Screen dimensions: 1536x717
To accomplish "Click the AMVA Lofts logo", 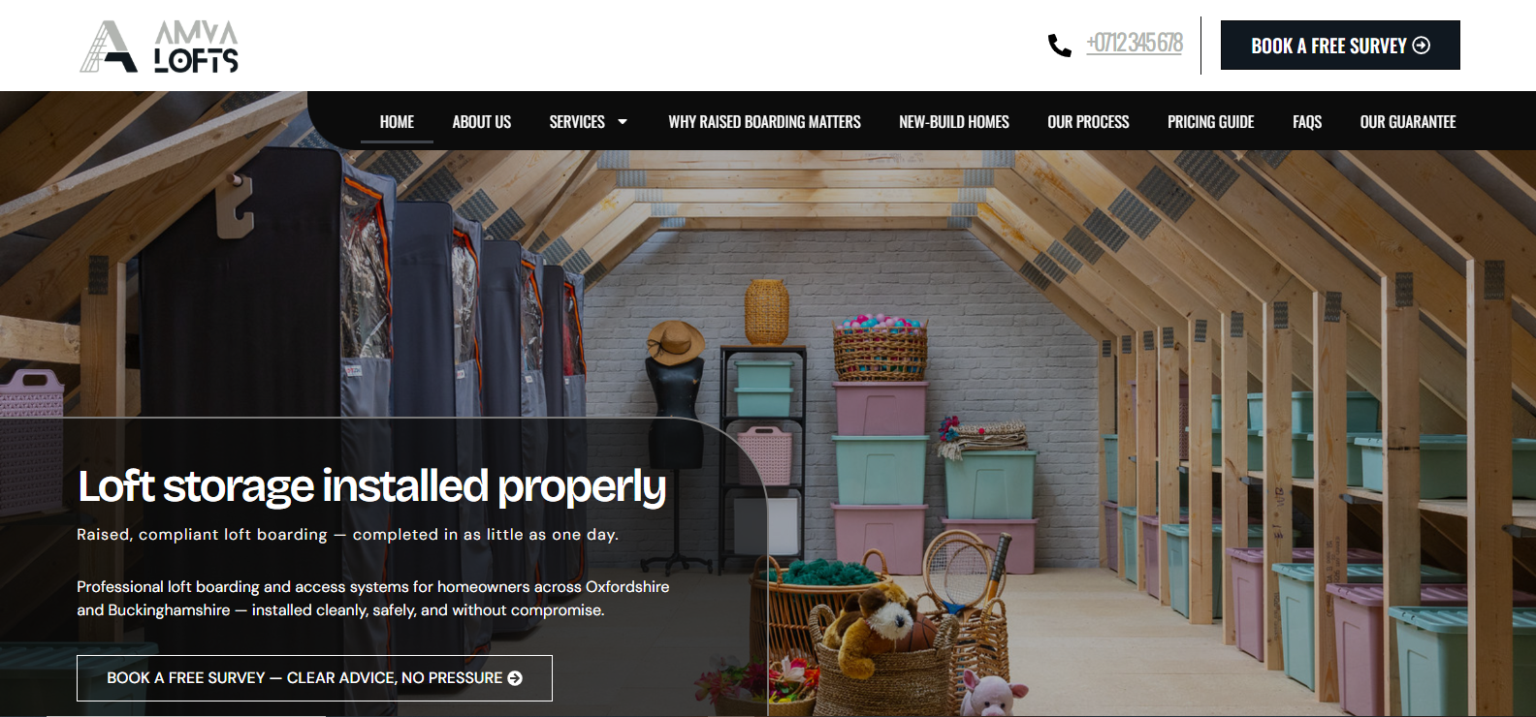I will [x=159, y=47].
